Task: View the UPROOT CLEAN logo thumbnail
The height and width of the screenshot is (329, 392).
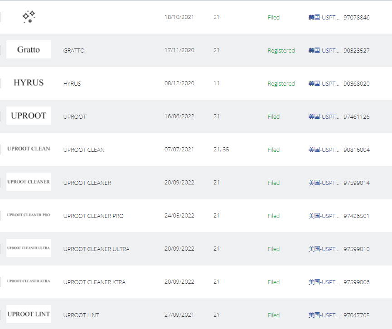Action: pyautogui.click(x=29, y=149)
